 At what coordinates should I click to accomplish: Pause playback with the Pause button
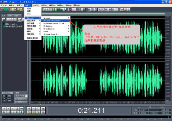tap(13, 108)
